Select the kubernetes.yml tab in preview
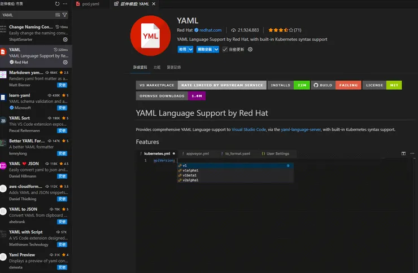 (157, 153)
